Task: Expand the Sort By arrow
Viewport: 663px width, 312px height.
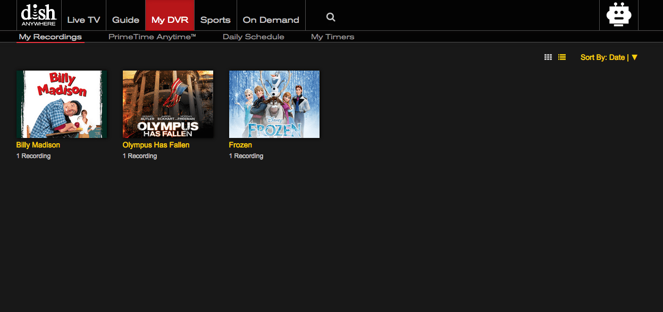Action: (634, 57)
